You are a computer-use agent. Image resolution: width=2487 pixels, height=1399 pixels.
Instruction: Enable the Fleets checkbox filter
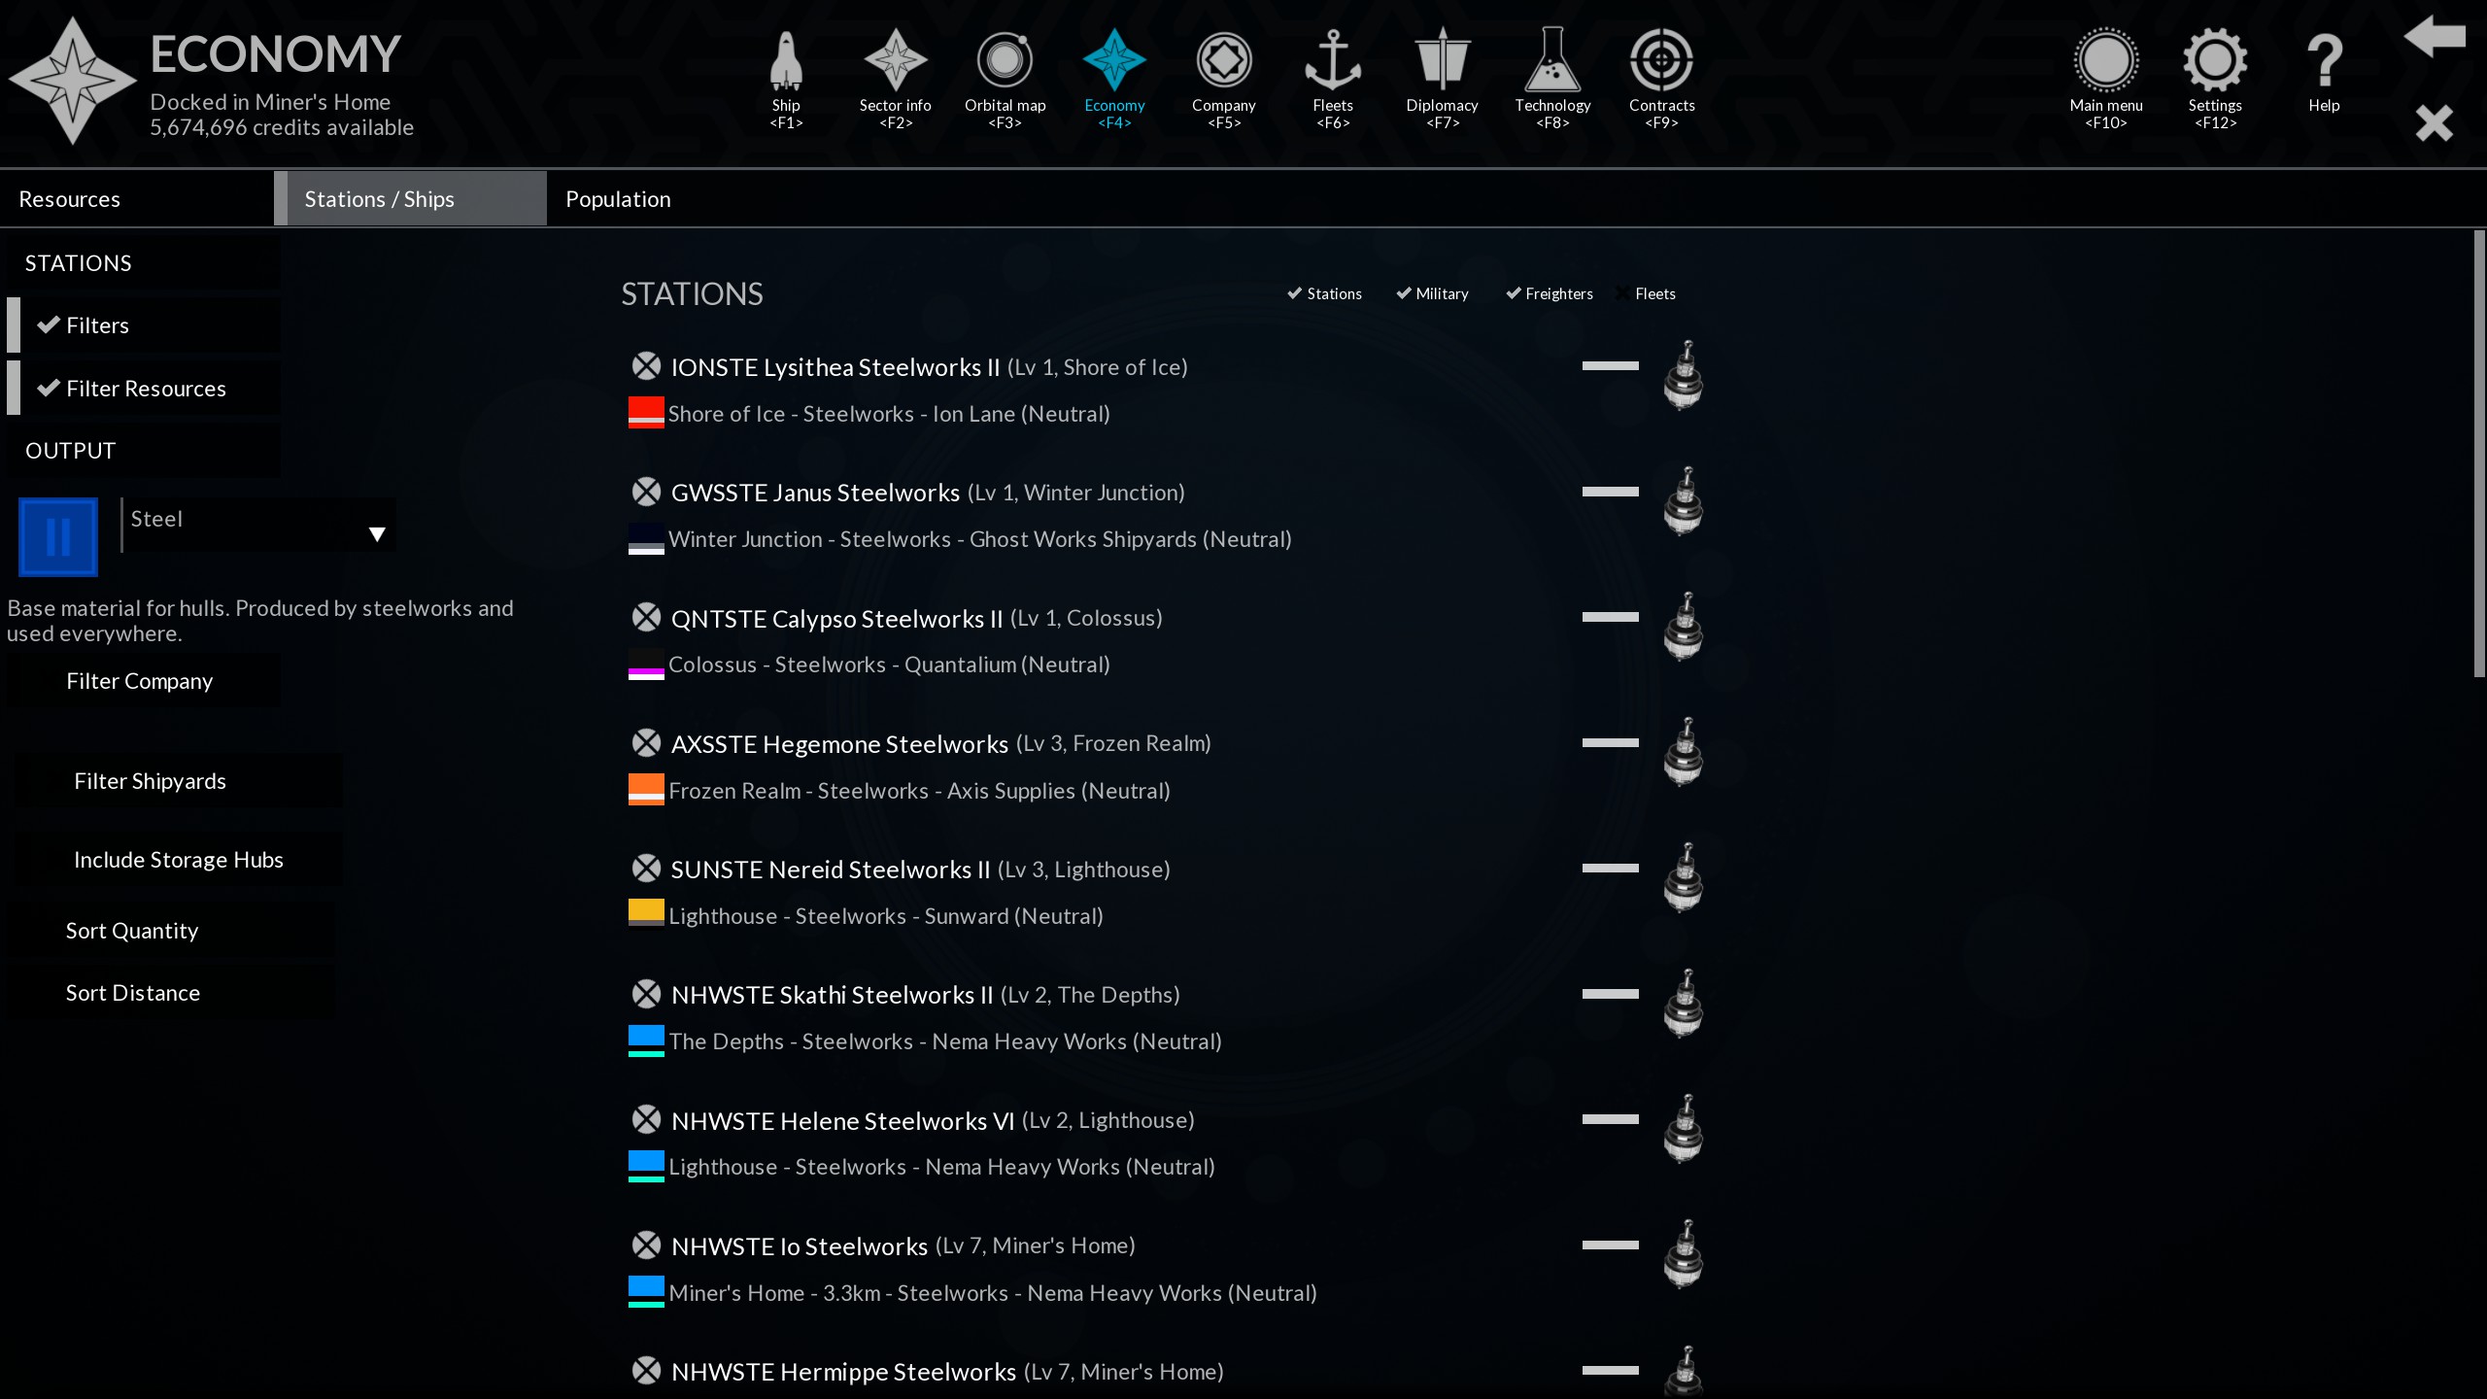pos(1622,293)
